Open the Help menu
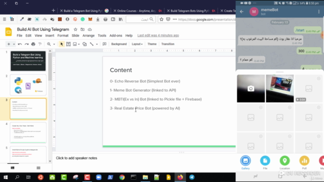 coord(129,35)
